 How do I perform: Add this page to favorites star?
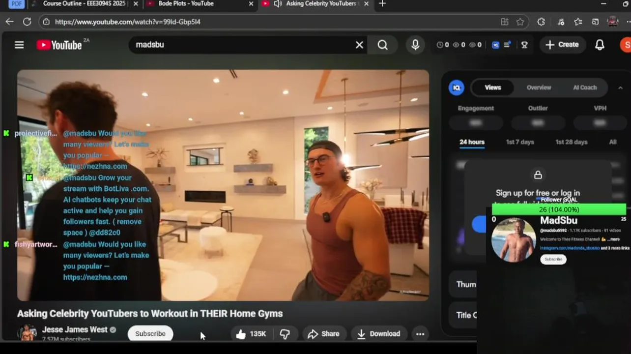coord(520,22)
